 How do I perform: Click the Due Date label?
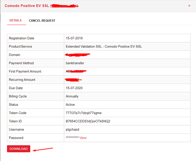16,88
